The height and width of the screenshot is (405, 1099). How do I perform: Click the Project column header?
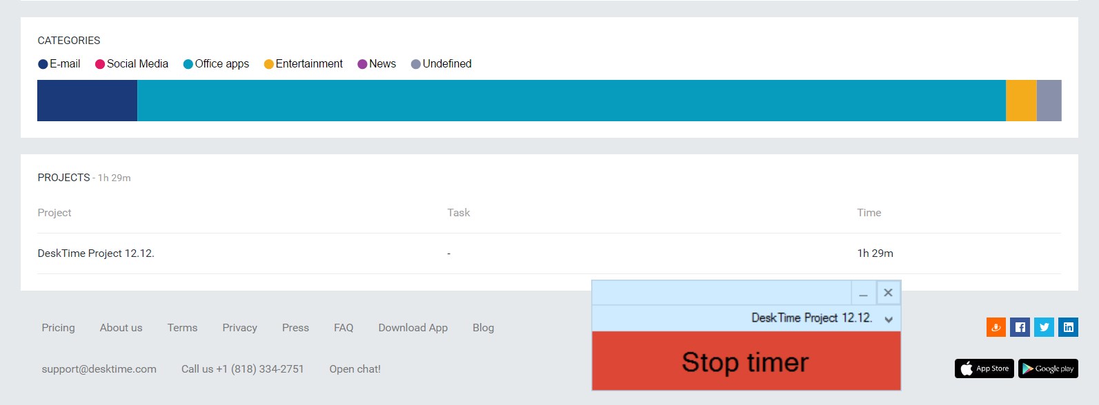point(55,213)
